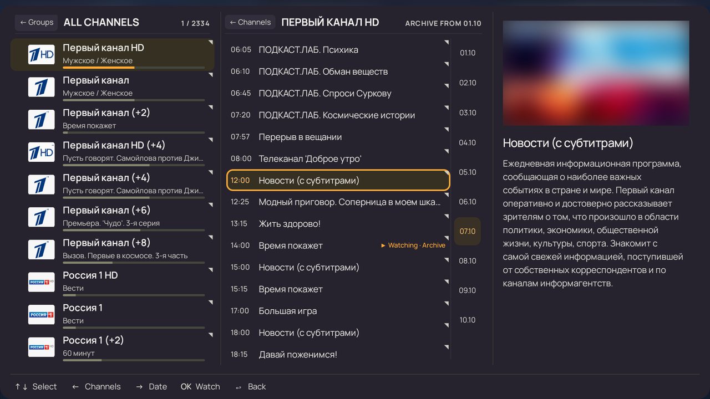Select the 14:00 Время покажет program

click(x=338, y=245)
